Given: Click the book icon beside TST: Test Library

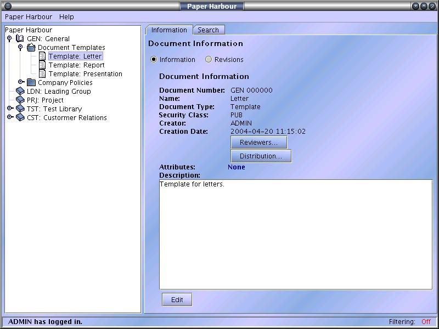Looking at the screenshot, I should point(20,109).
